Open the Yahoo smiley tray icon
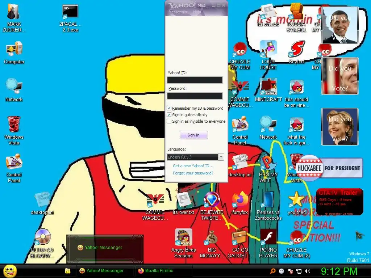This screenshot has height=278, width=371. coord(281,271)
